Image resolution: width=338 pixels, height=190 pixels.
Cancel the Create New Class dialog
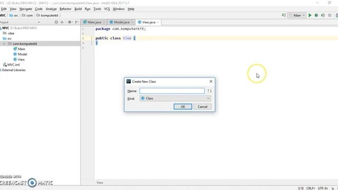click(202, 107)
